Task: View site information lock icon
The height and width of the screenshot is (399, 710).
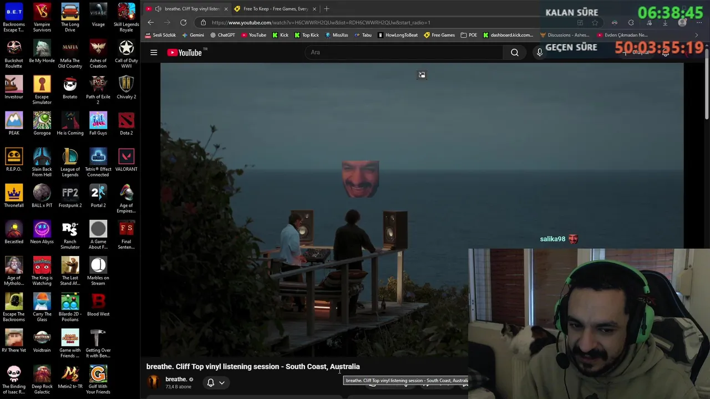Action: (203, 23)
